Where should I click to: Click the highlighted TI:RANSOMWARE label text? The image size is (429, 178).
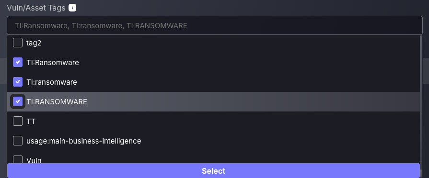(57, 101)
